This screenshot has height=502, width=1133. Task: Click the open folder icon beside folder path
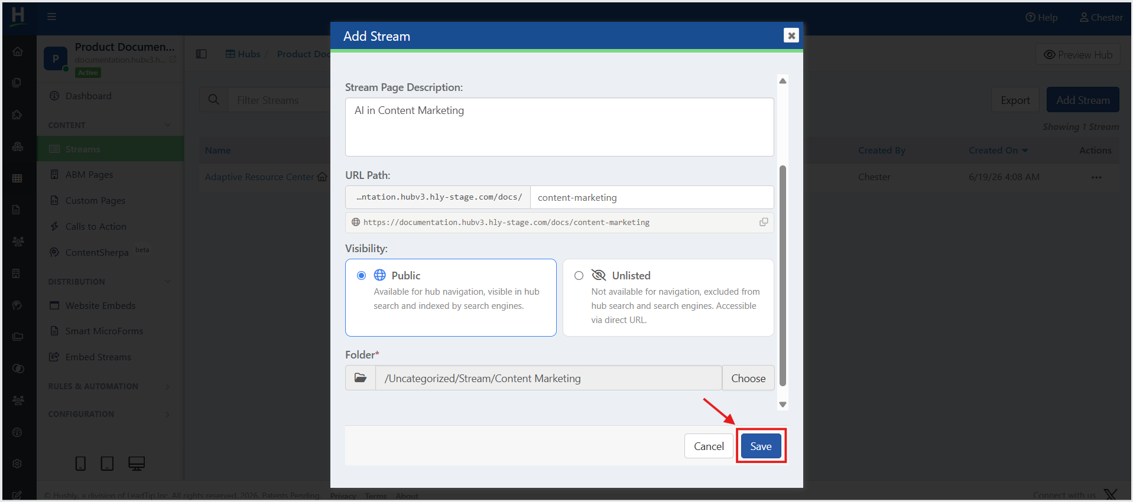361,378
